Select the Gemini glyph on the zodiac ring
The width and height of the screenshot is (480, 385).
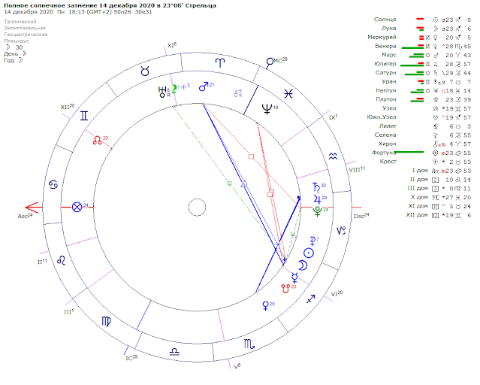[x=84, y=116]
